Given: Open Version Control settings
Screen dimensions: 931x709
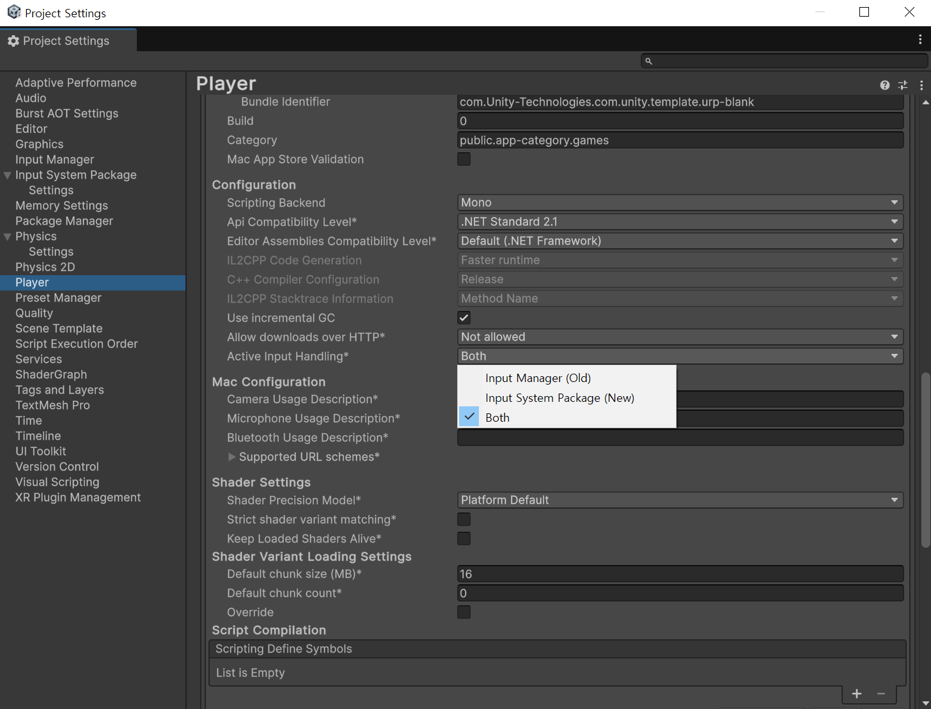Looking at the screenshot, I should pyautogui.click(x=58, y=466).
